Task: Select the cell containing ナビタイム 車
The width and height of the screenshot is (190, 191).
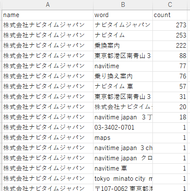Action: pos(123,87)
